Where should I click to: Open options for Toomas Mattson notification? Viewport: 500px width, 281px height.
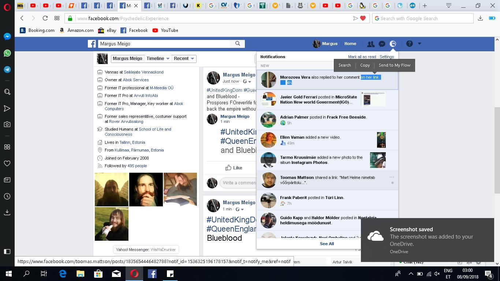[392, 177]
